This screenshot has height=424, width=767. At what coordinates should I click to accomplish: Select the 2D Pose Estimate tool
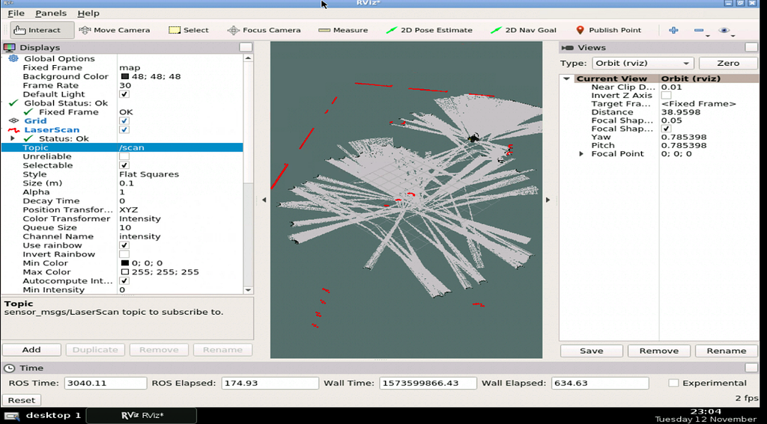point(429,30)
